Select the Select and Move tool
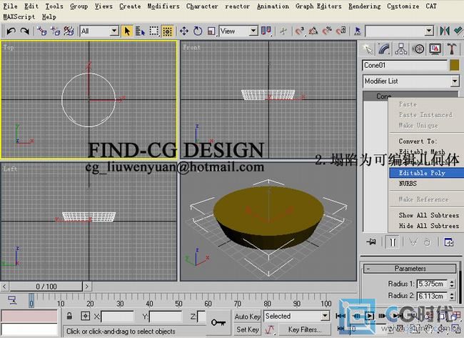 coord(184,31)
